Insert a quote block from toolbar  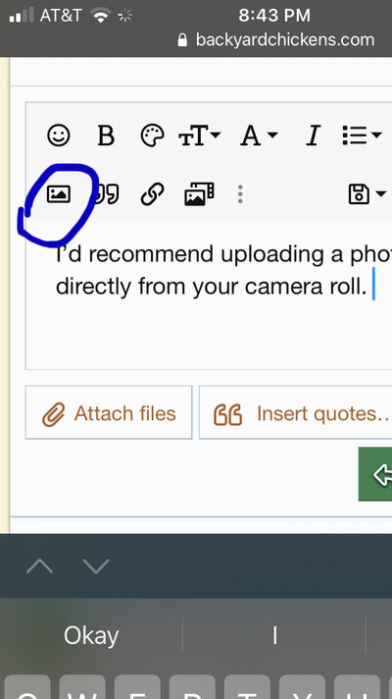click(107, 194)
